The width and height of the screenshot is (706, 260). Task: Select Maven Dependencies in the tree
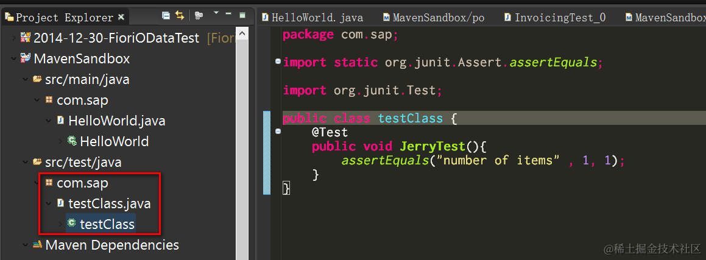112,245
